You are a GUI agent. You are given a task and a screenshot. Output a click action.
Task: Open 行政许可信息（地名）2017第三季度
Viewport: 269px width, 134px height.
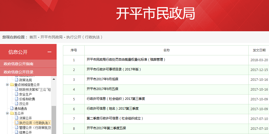point(112,109)
